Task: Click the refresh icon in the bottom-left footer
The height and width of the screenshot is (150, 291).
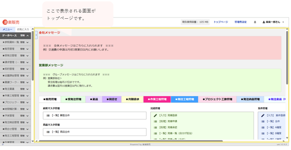Action: [x=2, y=144]
